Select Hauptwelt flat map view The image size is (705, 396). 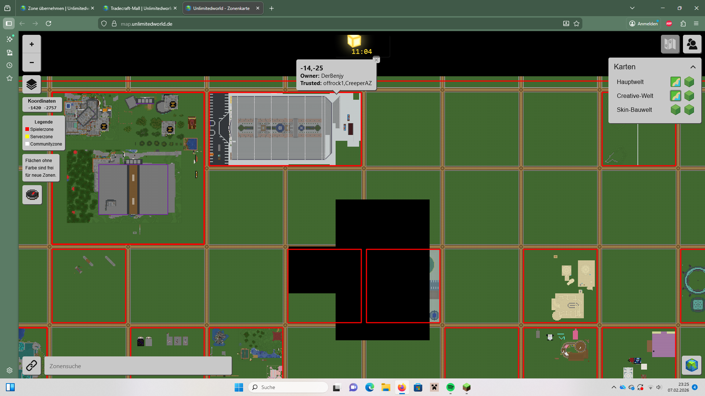coord(675,82)
